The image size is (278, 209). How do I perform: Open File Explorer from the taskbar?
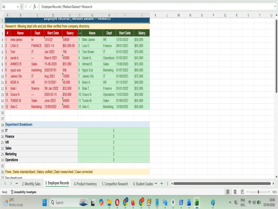[109, 202]
